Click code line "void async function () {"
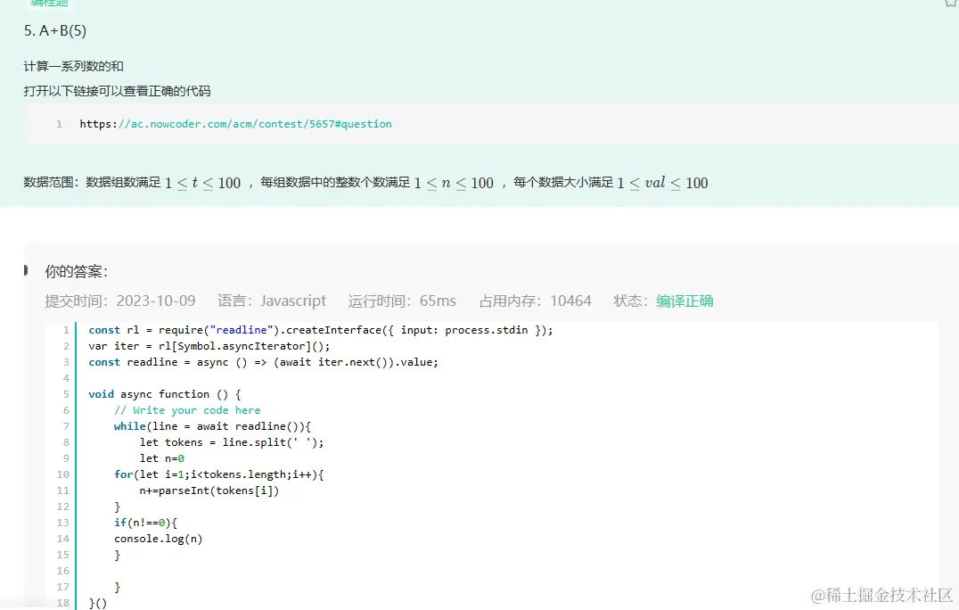The height and width of the screenshot is (610, 959). (165, 394)
